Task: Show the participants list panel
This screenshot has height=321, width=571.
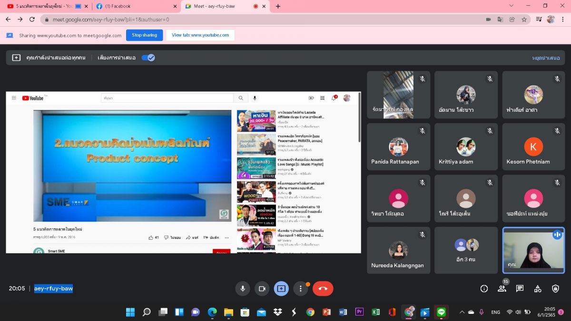Action: [502, 289]
